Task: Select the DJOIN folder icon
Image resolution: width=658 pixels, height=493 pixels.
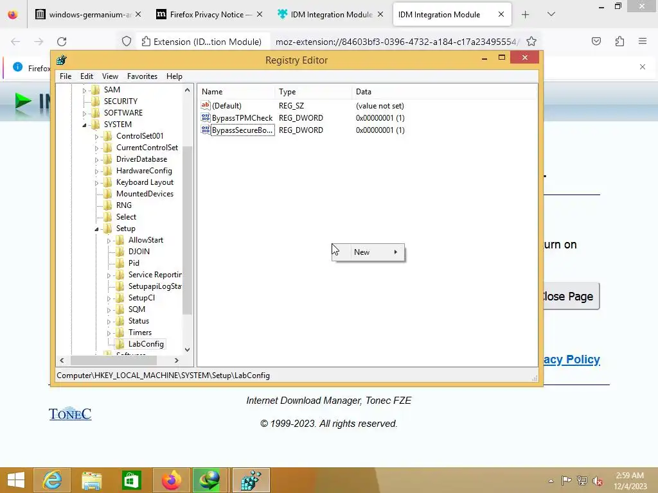Action: click(x=120, y=251)
